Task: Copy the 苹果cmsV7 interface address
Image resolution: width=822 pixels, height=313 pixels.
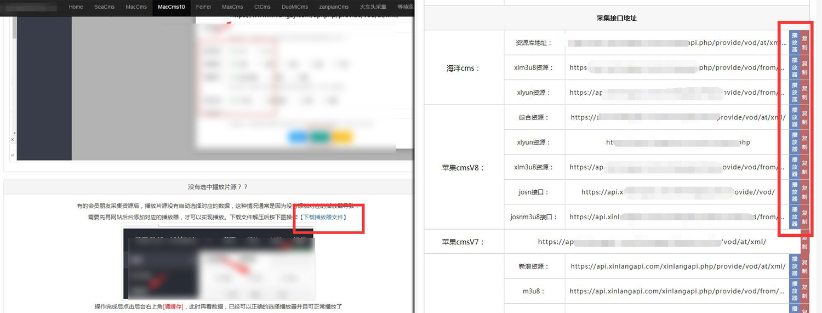Action: pos(804,242)
